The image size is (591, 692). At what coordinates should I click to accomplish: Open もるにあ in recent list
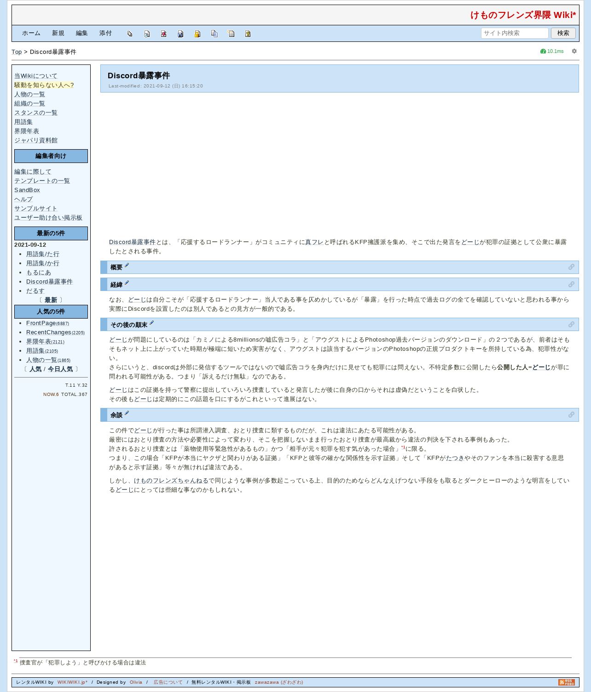[39, 273]
